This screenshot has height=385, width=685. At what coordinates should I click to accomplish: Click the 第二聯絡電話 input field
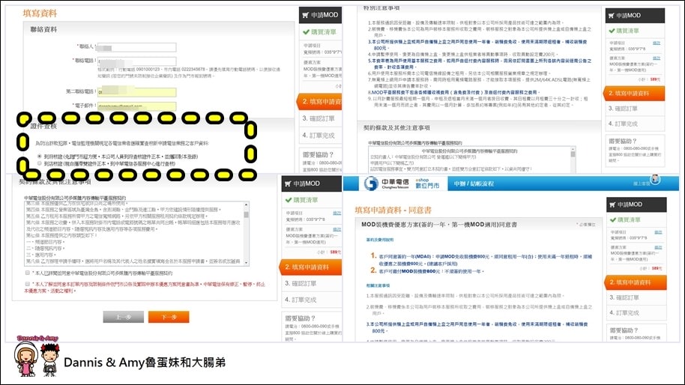pos(136,91)
